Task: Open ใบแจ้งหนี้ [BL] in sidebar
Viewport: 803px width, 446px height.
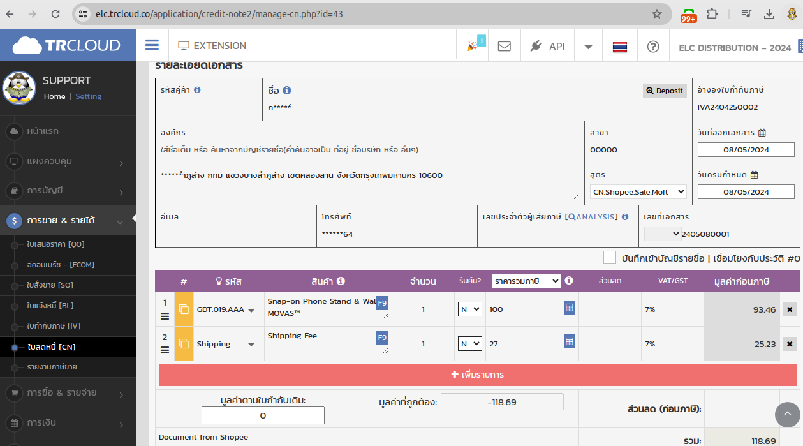Action: [x=50, y=306]
